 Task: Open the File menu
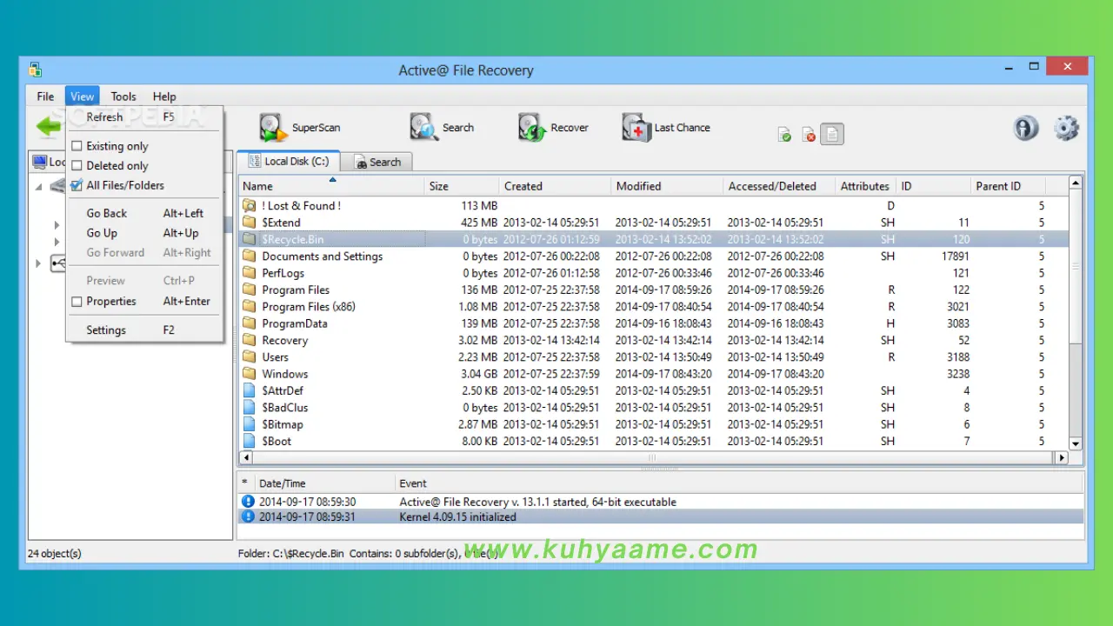click(45, 97)
